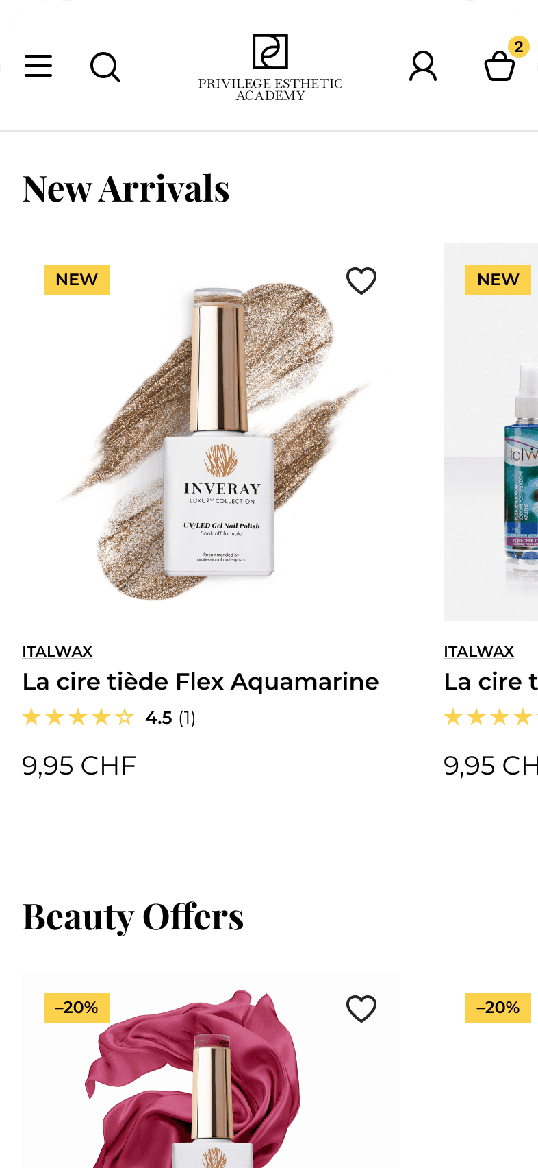
Task: Open the hamburger navigation menu
Action: (38, 66)
